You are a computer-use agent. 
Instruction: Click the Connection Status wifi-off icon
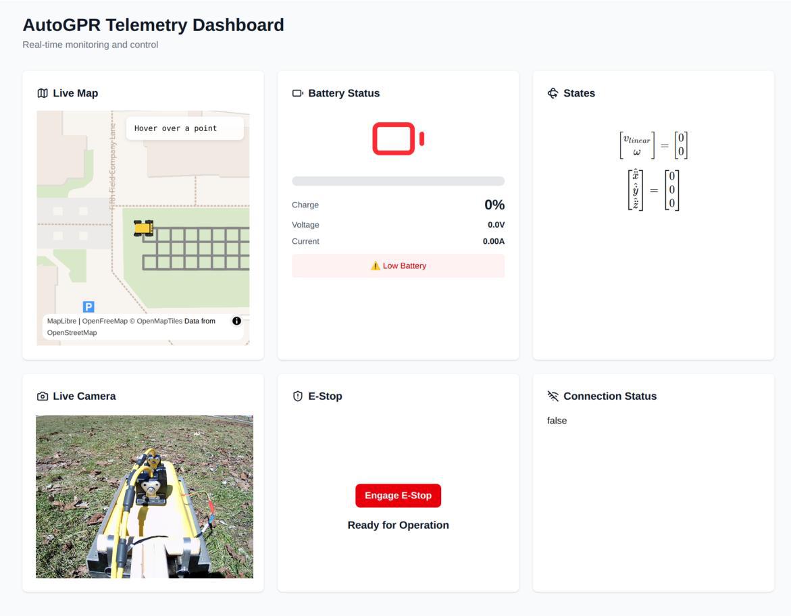tap(553, 396)
